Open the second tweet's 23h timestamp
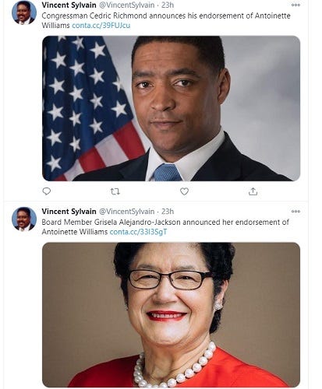 tap(168, 212)
